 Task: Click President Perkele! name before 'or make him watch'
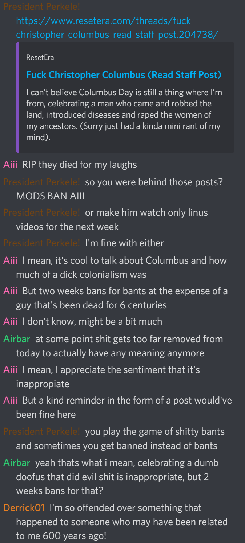coord(42,212)
